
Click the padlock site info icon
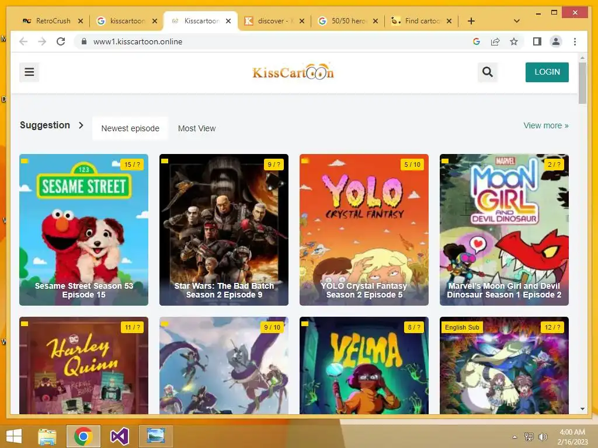[84, 41]
